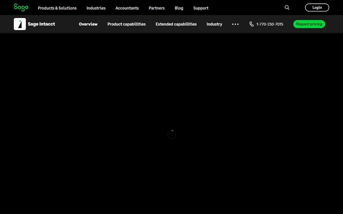Select the Extended capabilities tab
The height and width of the screenshot is (214, 343).
(176, 24)
